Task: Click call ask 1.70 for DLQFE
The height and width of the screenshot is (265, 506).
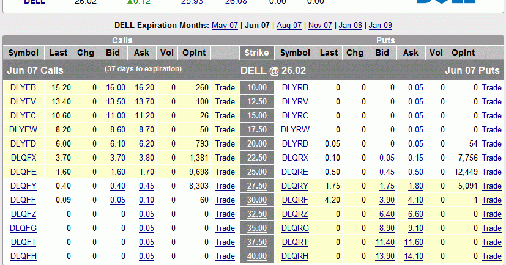Action: (146, 172)
